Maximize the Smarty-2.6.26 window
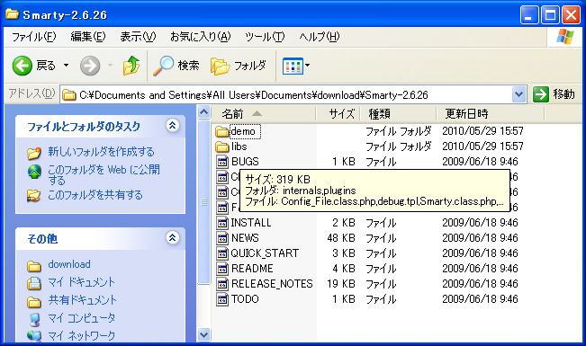This screenshot has width=586, height=346. click(551, 15)
